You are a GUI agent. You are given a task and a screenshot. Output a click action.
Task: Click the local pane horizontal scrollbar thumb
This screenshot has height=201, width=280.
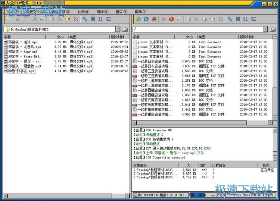(60, 196)
